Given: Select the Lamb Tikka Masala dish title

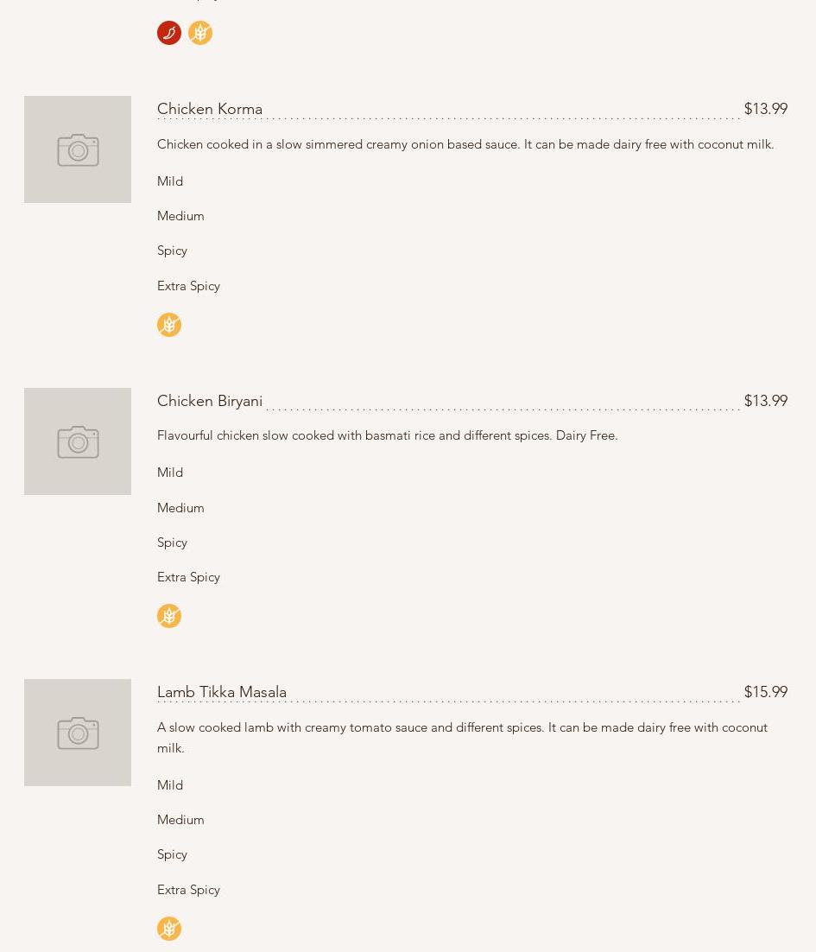Looking at the screenshot, I should pos(222,692).
